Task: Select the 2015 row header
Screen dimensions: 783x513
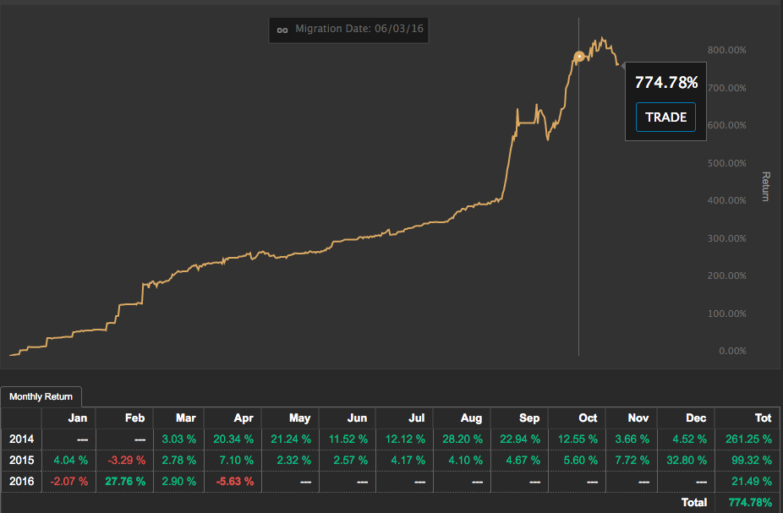Action: (x=20, y=460)
